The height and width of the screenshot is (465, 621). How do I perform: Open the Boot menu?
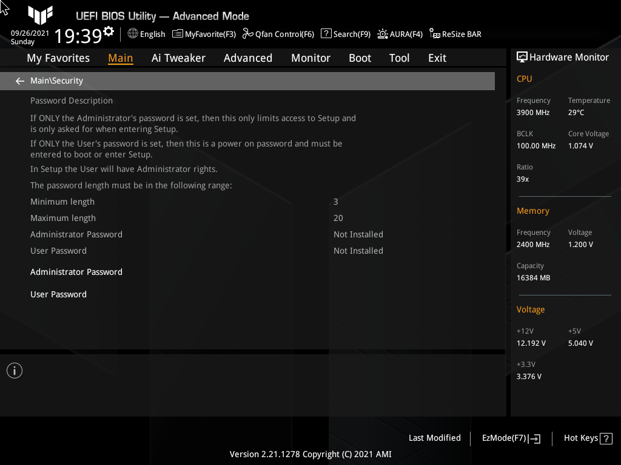pyautogui.click(x=360, y=58)
